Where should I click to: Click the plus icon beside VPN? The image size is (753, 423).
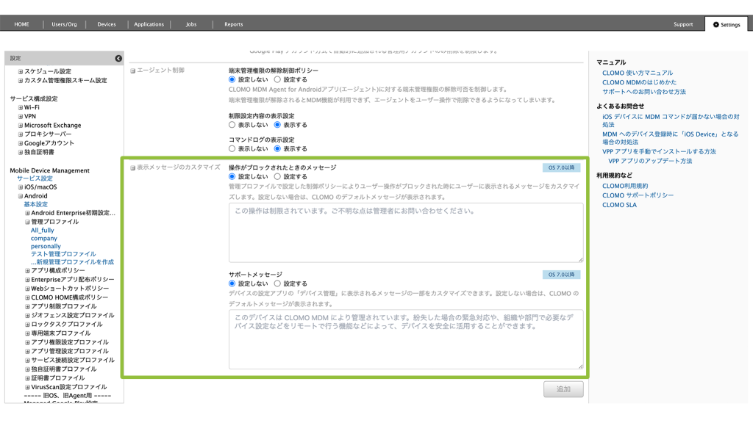[x=21, y=116]
